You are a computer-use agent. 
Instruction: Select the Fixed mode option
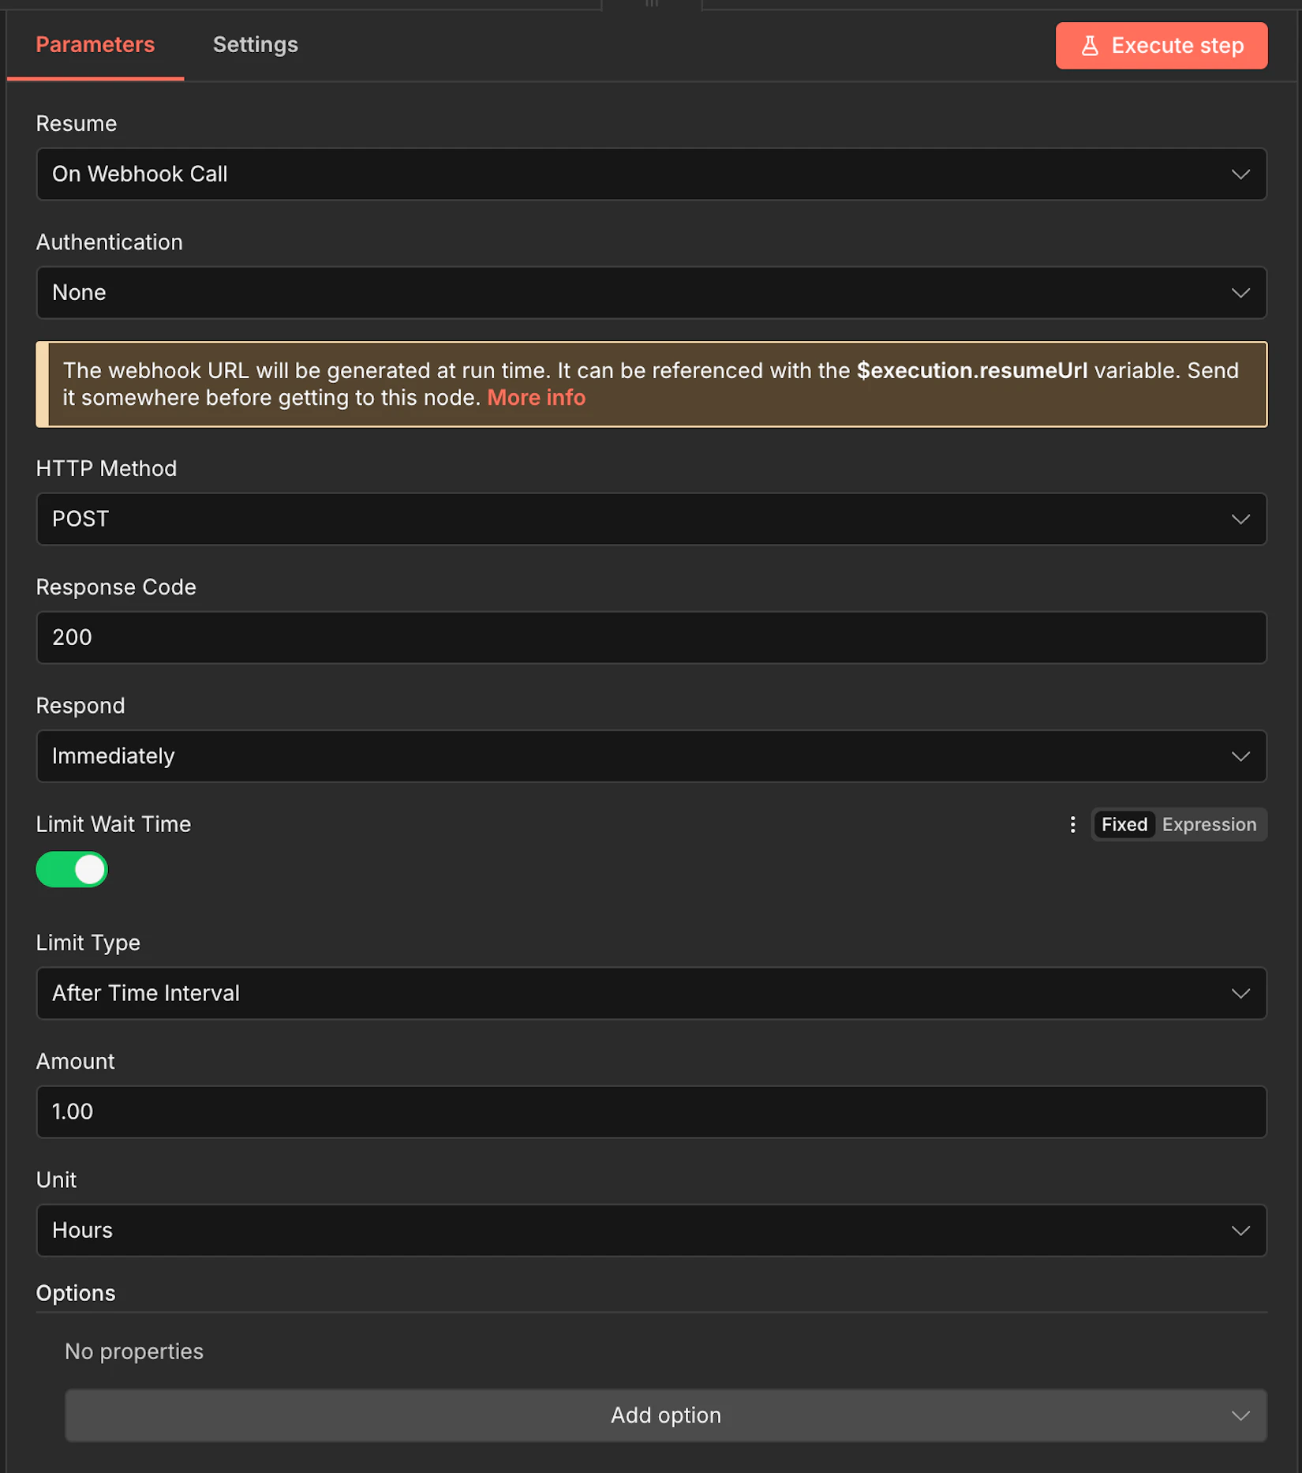point(1124,824)
